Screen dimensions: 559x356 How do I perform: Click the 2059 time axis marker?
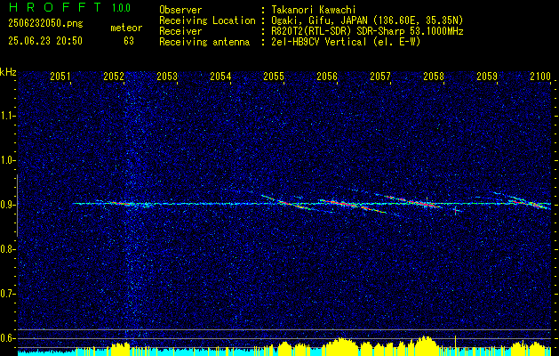pos(487,76)
